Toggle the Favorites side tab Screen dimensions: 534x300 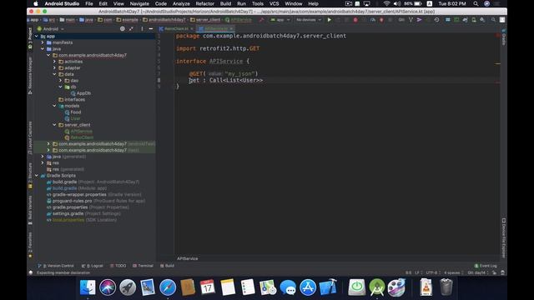[x=30, y=245]
